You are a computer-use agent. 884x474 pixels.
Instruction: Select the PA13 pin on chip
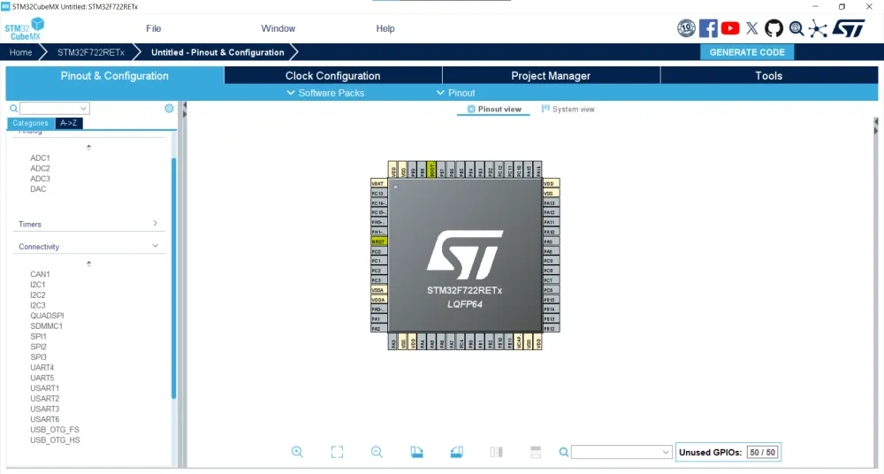coord(551,203)
